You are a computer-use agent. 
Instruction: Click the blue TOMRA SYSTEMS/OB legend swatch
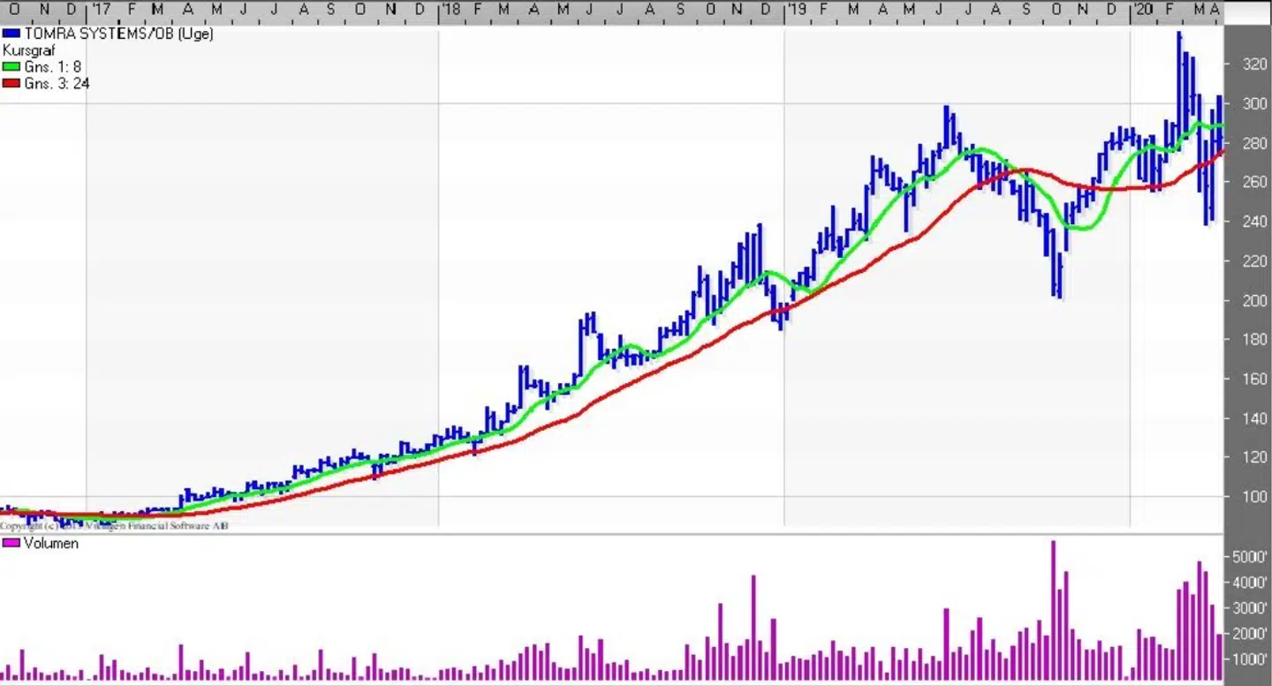11,34
